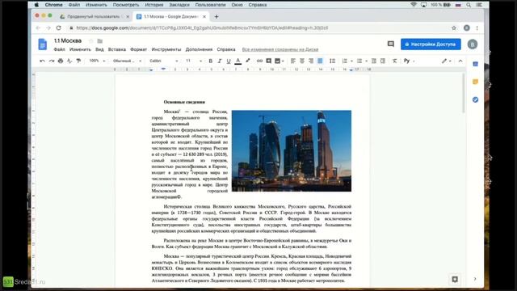Toggle bold formatting
Image resolution: width=517 pixels, height=291 pixels.
click(x=210, y=61)
